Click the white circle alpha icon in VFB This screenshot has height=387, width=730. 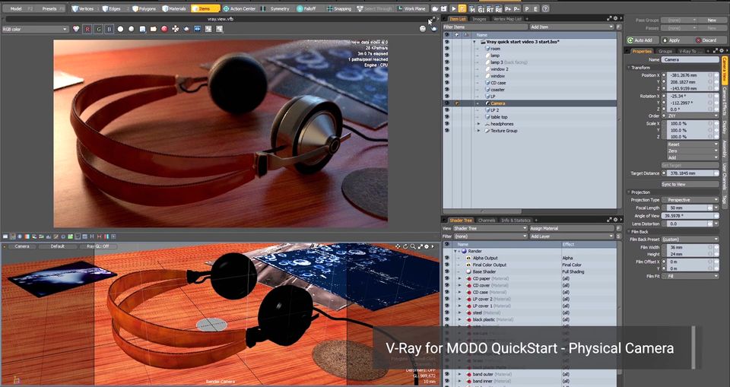[x=120, y=29]
